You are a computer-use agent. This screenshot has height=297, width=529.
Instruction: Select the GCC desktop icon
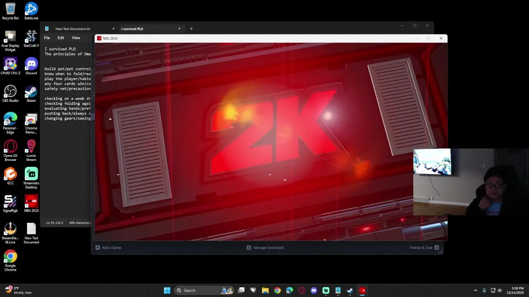10,176
